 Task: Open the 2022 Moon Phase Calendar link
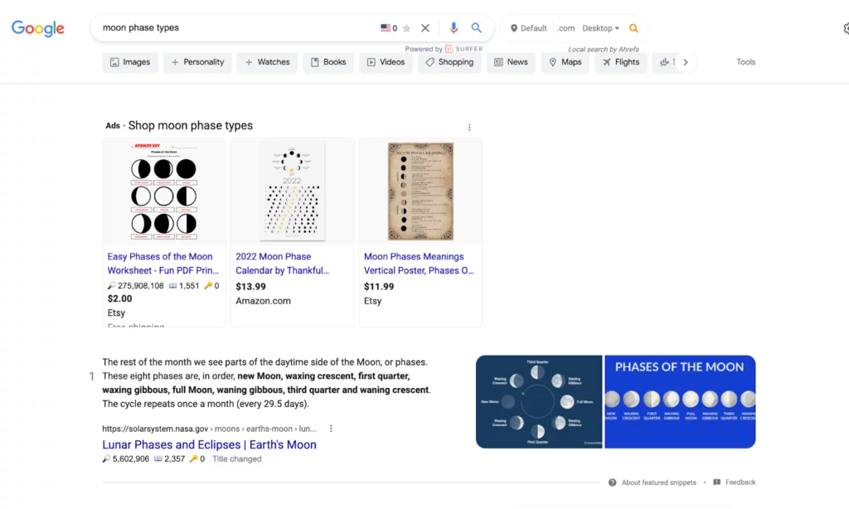[282, 263]
